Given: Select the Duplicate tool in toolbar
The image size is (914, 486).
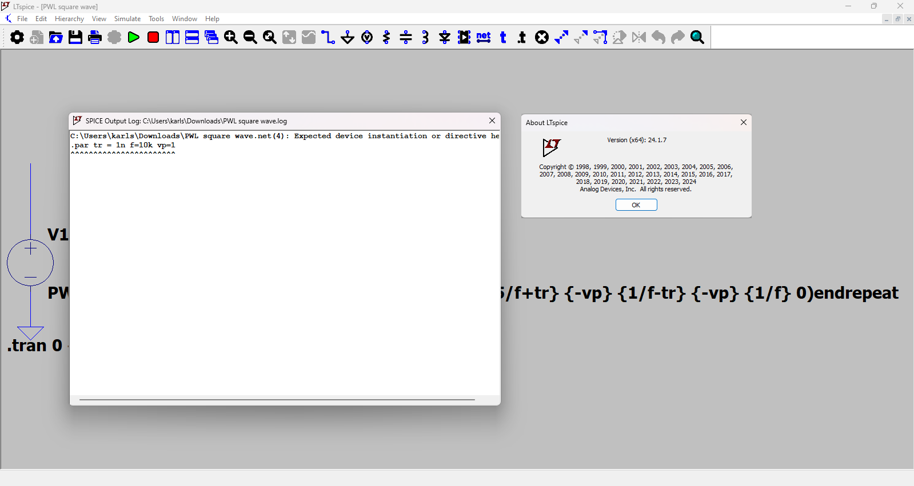Looking at the screenshot, I should coord(561,37).
